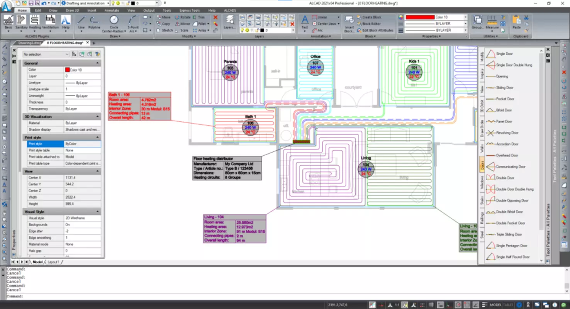Image resolution: width=570 pixels, height=309 pixels.
Task: Expand the Modify panel dropdown
Action: point(188,36)
